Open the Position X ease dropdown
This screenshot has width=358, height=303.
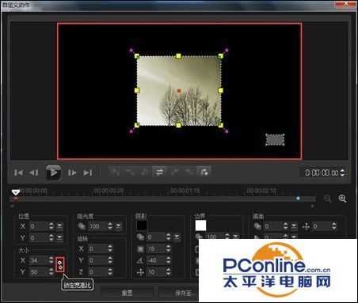coord(59,226)
